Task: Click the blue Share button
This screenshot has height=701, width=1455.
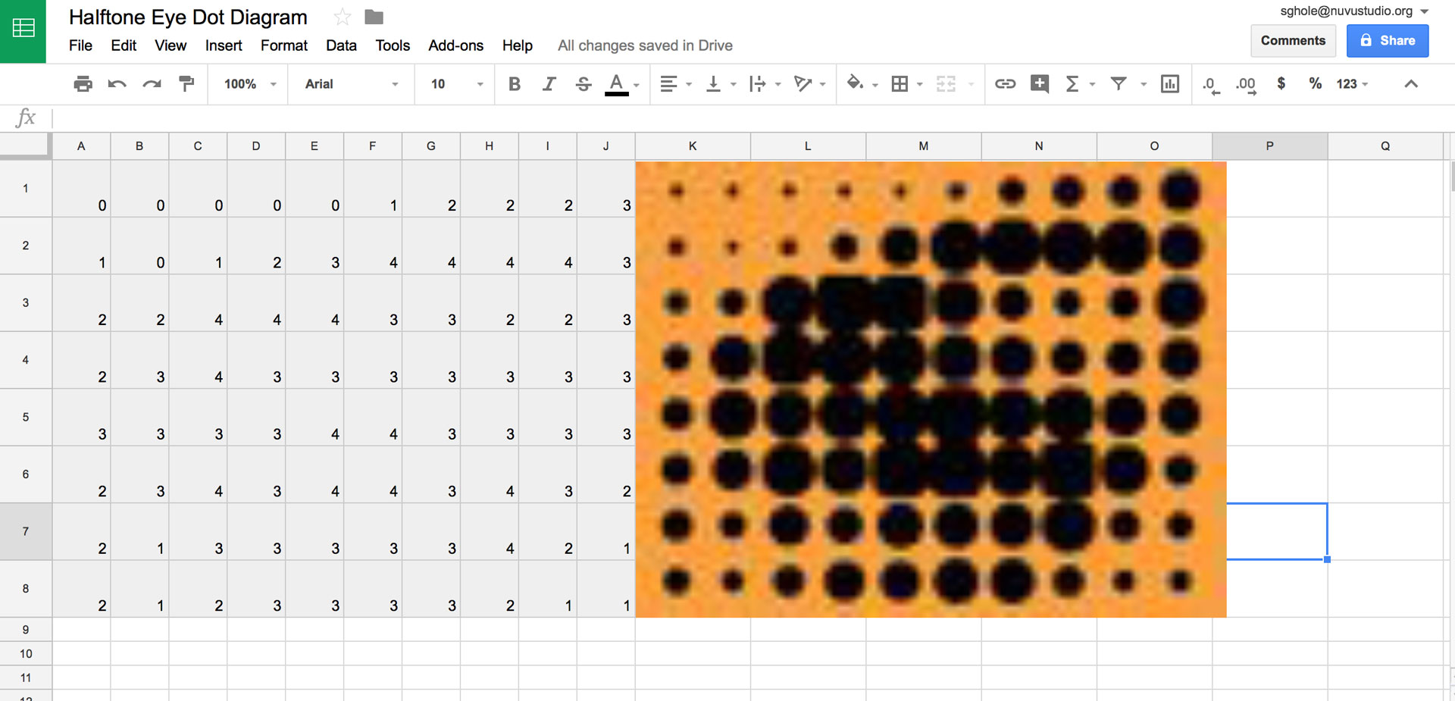Action: pyautogui.click(x=1388, y=41)
